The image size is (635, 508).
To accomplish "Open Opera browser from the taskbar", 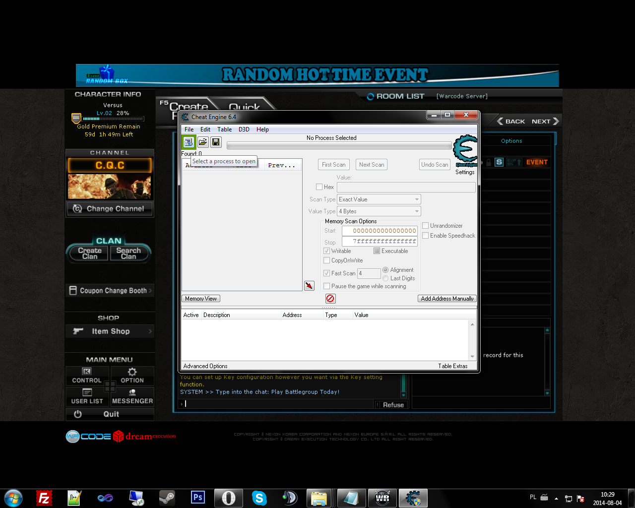I will tap(228, 498).
